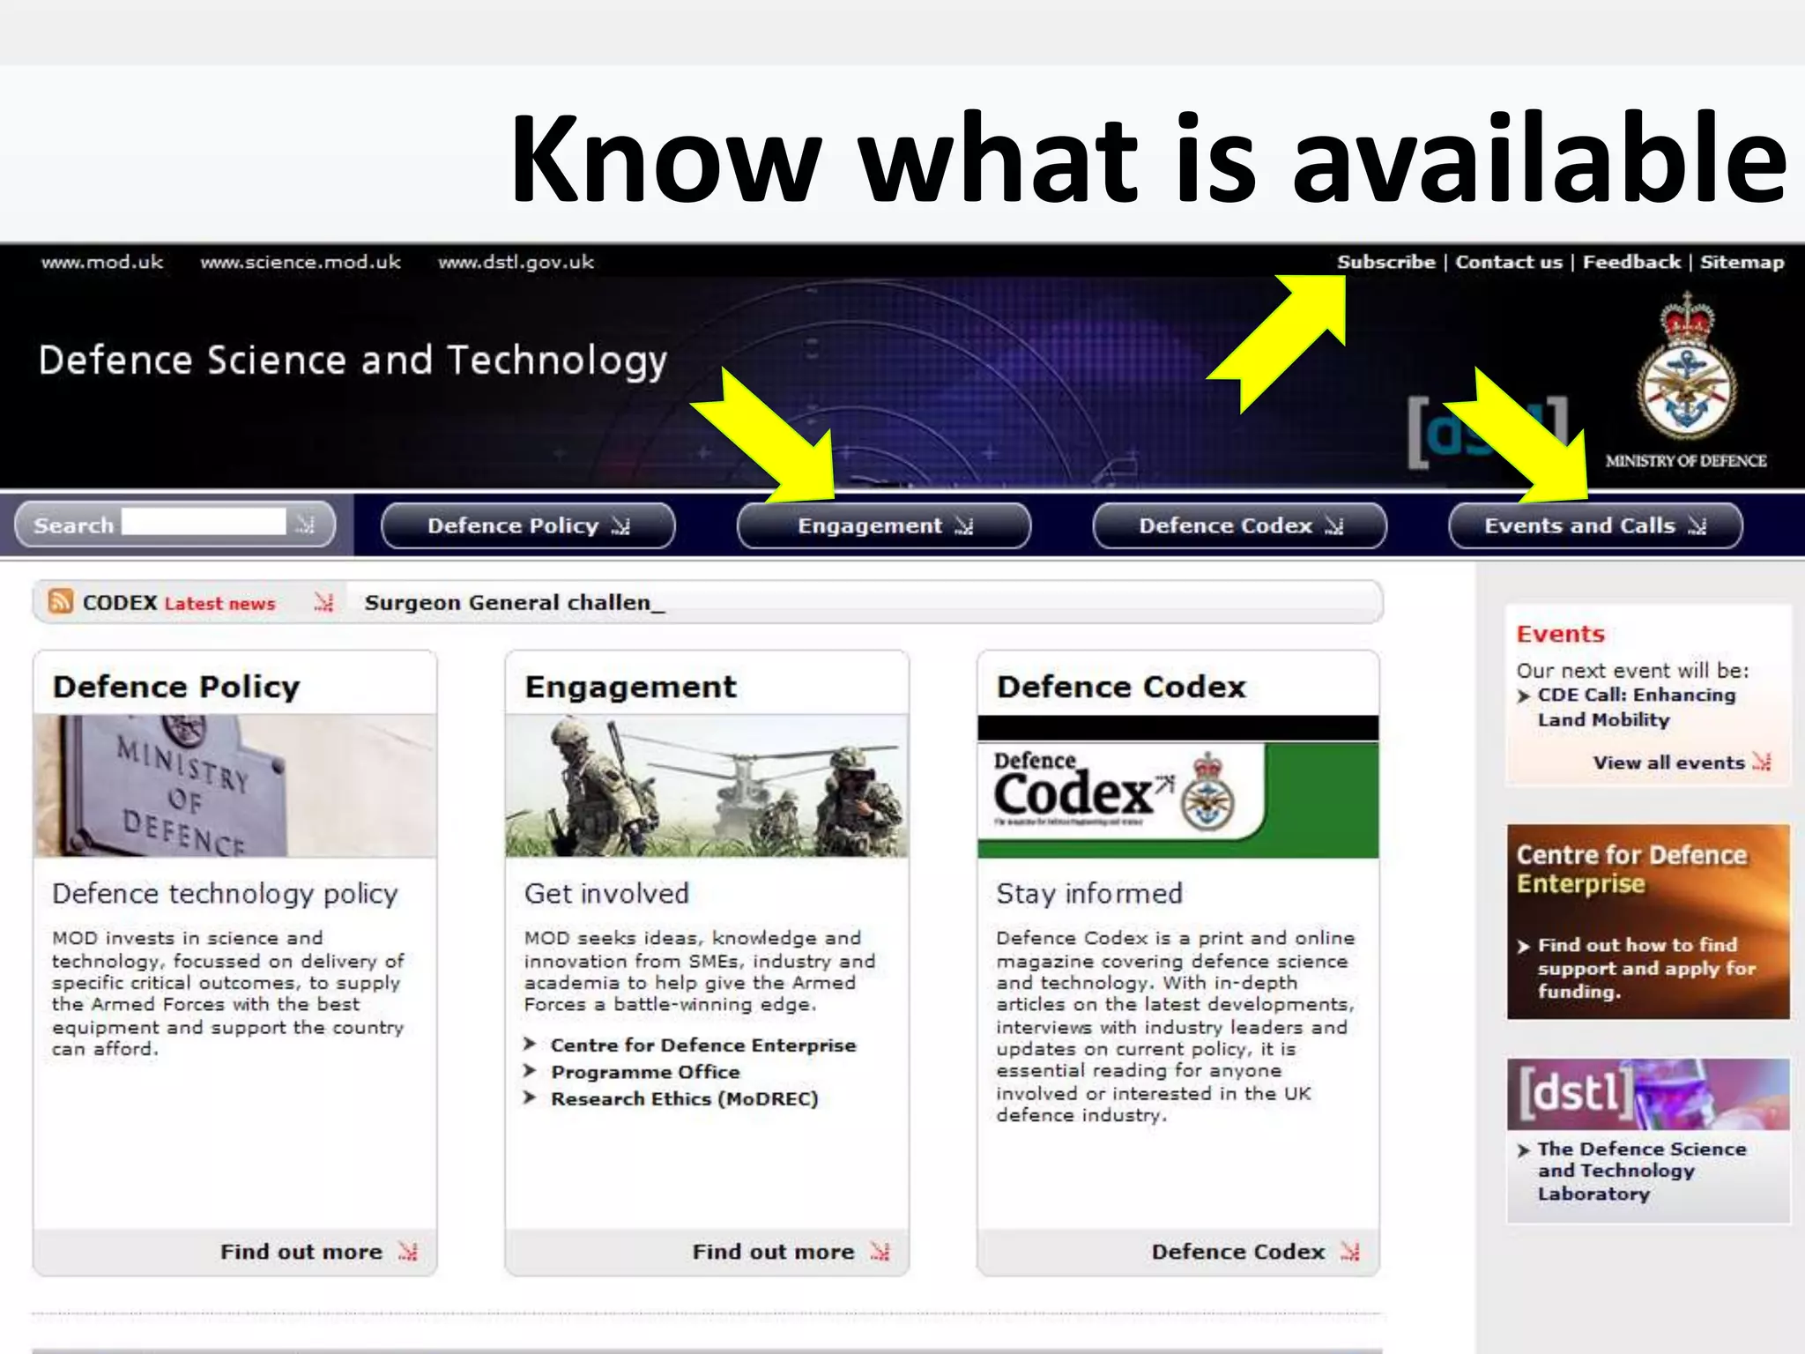Click the Engagement soldiers photo thumbnail
The width and height of the screenshot is (1805, 1354).
click(707, 785)
